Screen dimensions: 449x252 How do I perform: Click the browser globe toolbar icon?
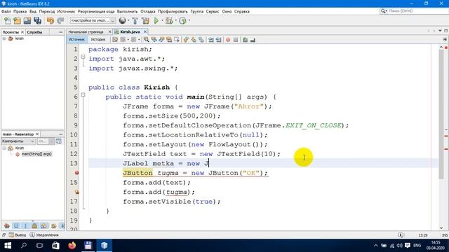[x=122, y=20]
